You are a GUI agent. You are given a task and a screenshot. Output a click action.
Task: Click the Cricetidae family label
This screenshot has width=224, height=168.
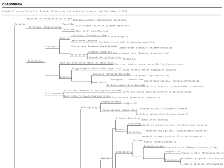click(x=134, y=124)
